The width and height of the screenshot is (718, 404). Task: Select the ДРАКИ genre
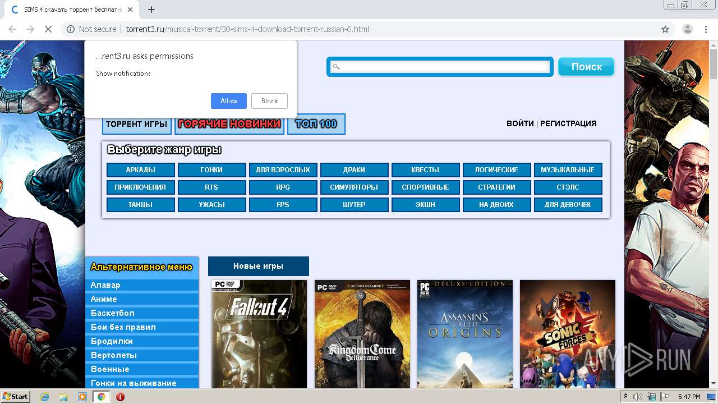[x=354, y=170]
